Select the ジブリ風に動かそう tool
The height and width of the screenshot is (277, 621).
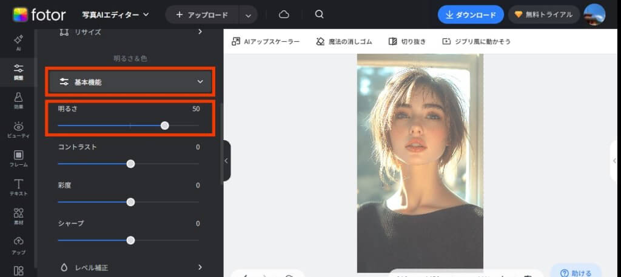click(477, 42)
